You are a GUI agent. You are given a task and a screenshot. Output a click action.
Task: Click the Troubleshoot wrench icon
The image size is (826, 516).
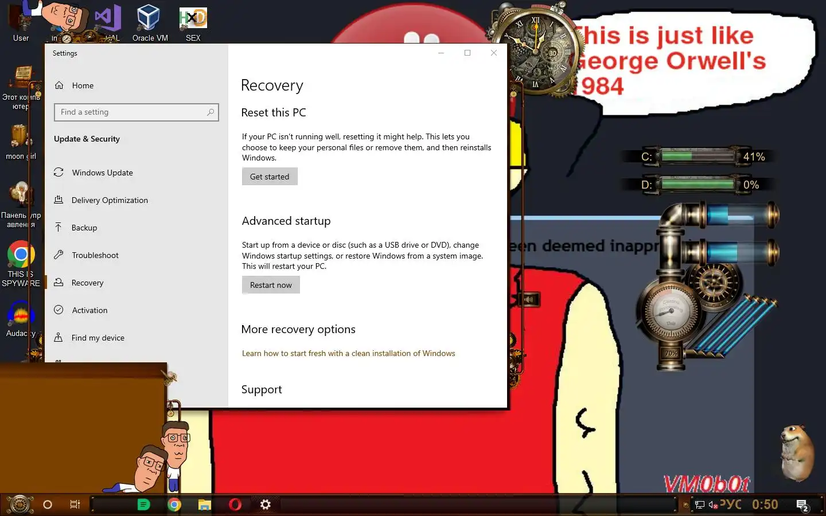59,255
